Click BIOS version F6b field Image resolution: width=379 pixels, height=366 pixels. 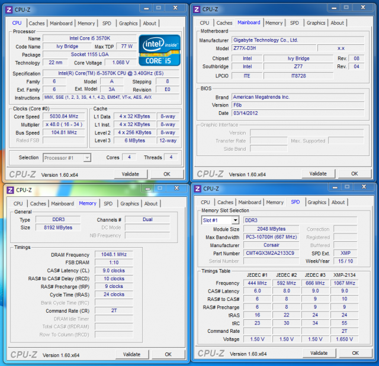pyautogui.click(x=298, y=105)
